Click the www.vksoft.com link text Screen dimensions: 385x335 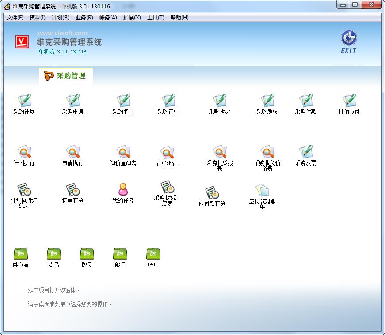pyautogui.click(x=63, y=33)
